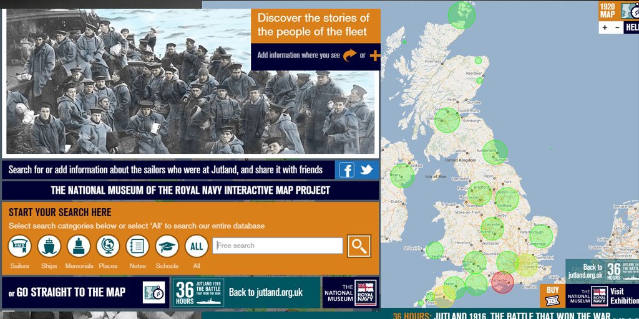Click the START YOUR SEARCH HERE heading
639x319 pixels.
(x=60, y=212)
